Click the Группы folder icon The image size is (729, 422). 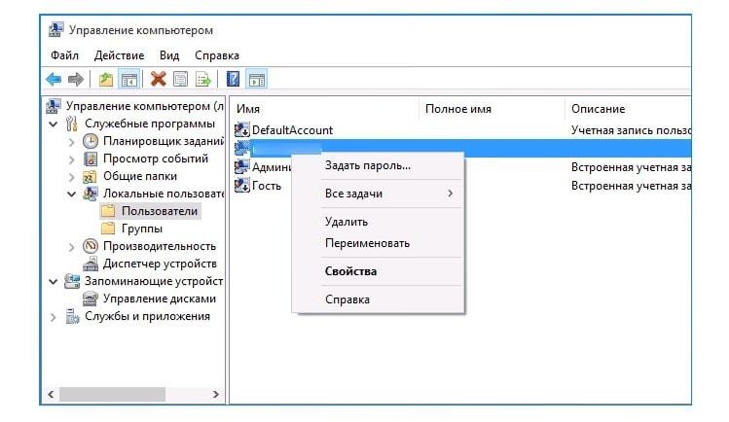(x=108, y=229)
